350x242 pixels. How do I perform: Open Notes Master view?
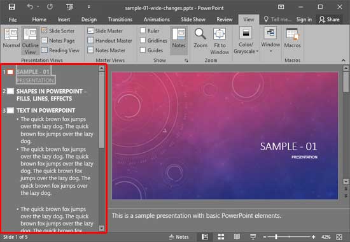point(106,50)
